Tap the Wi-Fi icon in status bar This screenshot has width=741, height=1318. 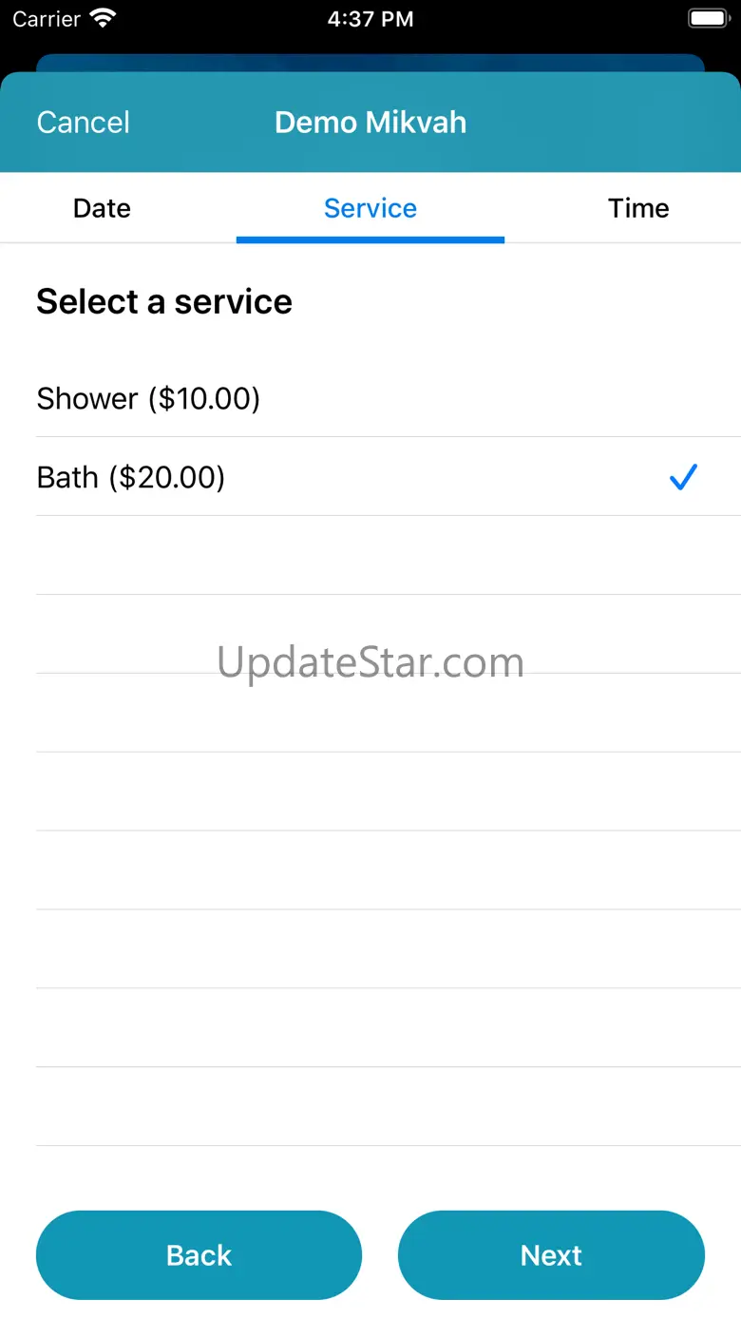[103, 18]
